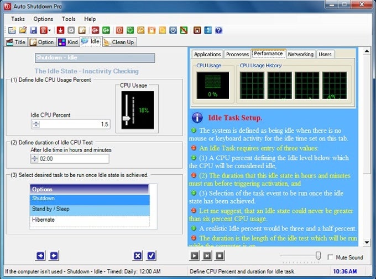Click the red left-arrow toolbar icon
This screenshot has width=376, height=279.
tap(95, 30)
